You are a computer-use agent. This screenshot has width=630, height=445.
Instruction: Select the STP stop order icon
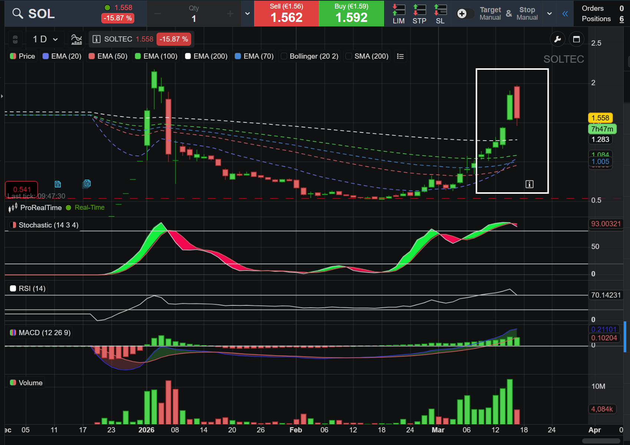[419, 14]
